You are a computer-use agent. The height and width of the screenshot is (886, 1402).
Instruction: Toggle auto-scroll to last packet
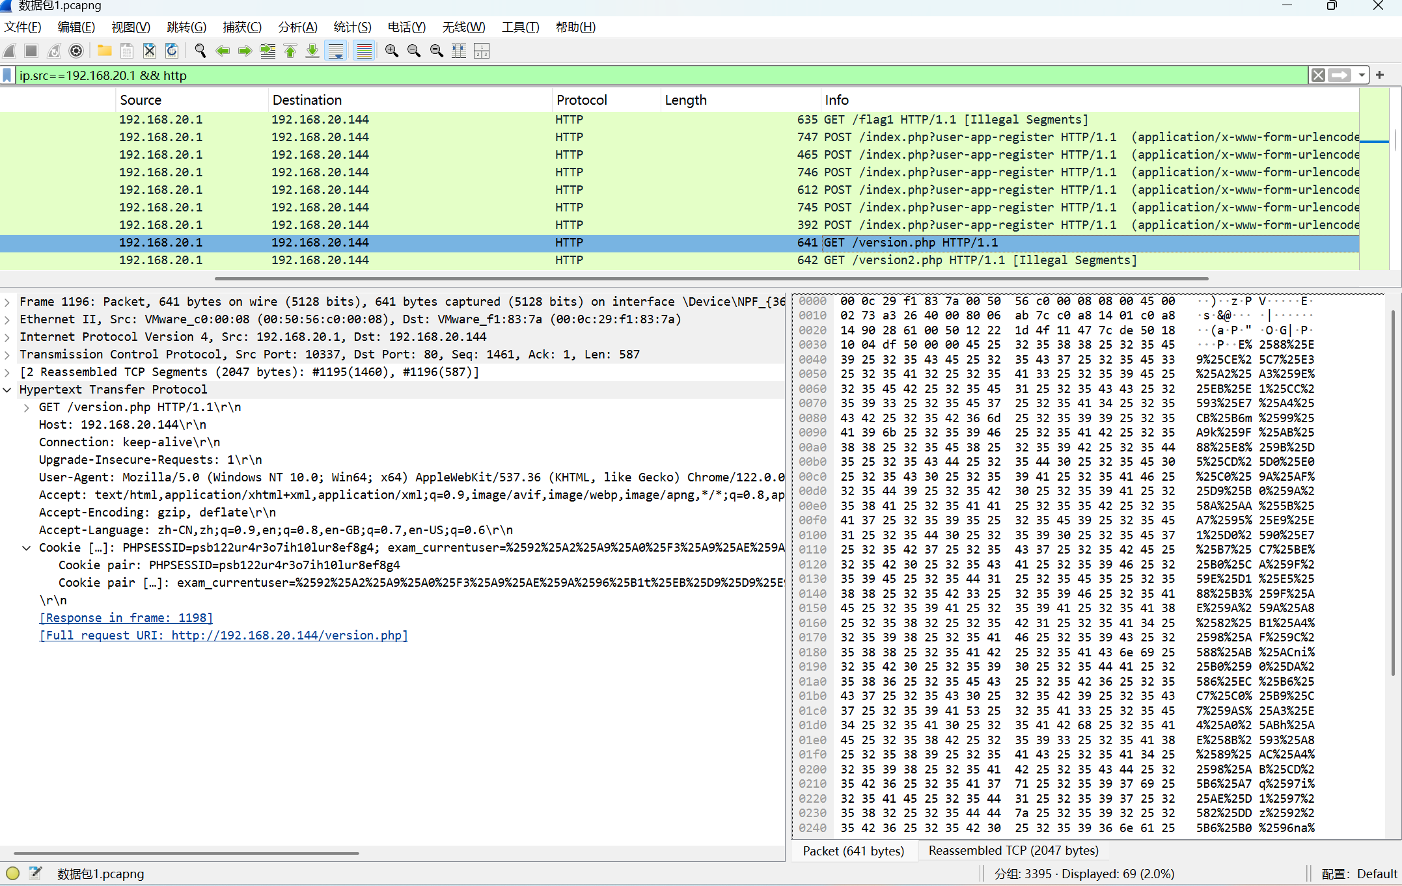(336, 51)
